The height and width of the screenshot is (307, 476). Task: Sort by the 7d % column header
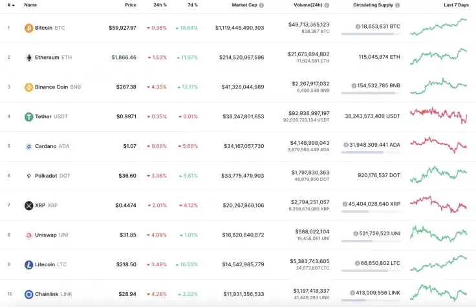pyautogui.click(x=192, y=5)
